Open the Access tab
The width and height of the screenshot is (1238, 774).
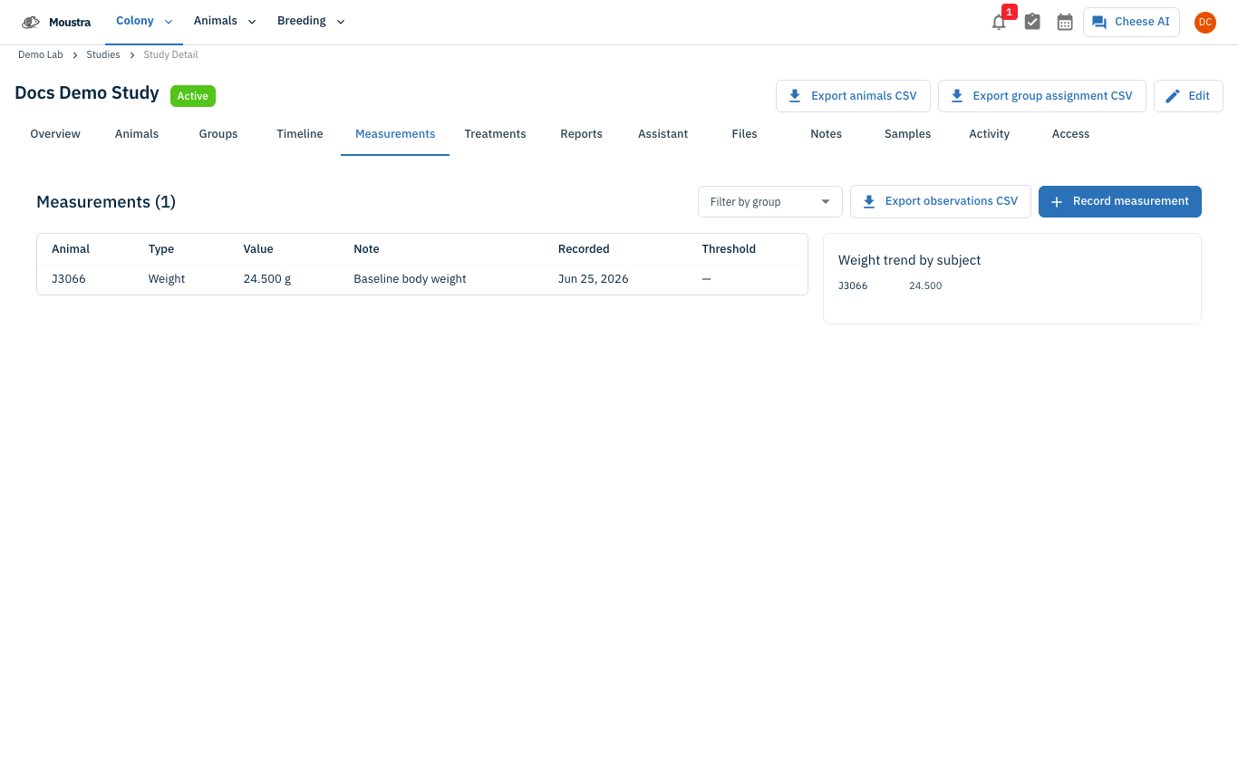(x=1071, y=134)
